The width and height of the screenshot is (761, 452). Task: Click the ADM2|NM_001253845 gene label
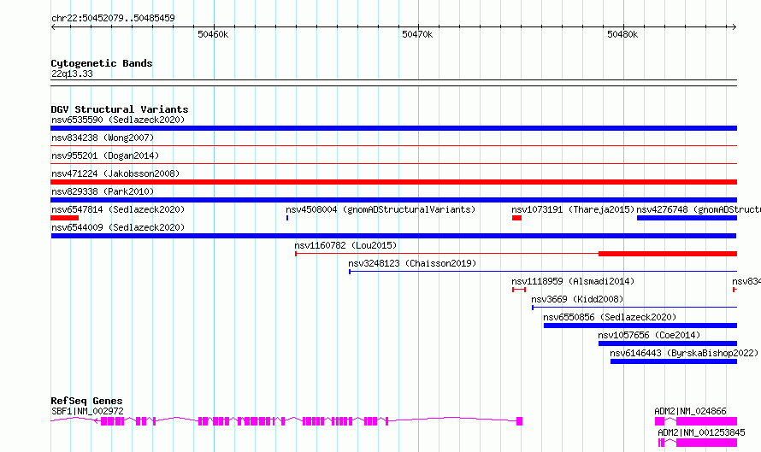point(701,432)
